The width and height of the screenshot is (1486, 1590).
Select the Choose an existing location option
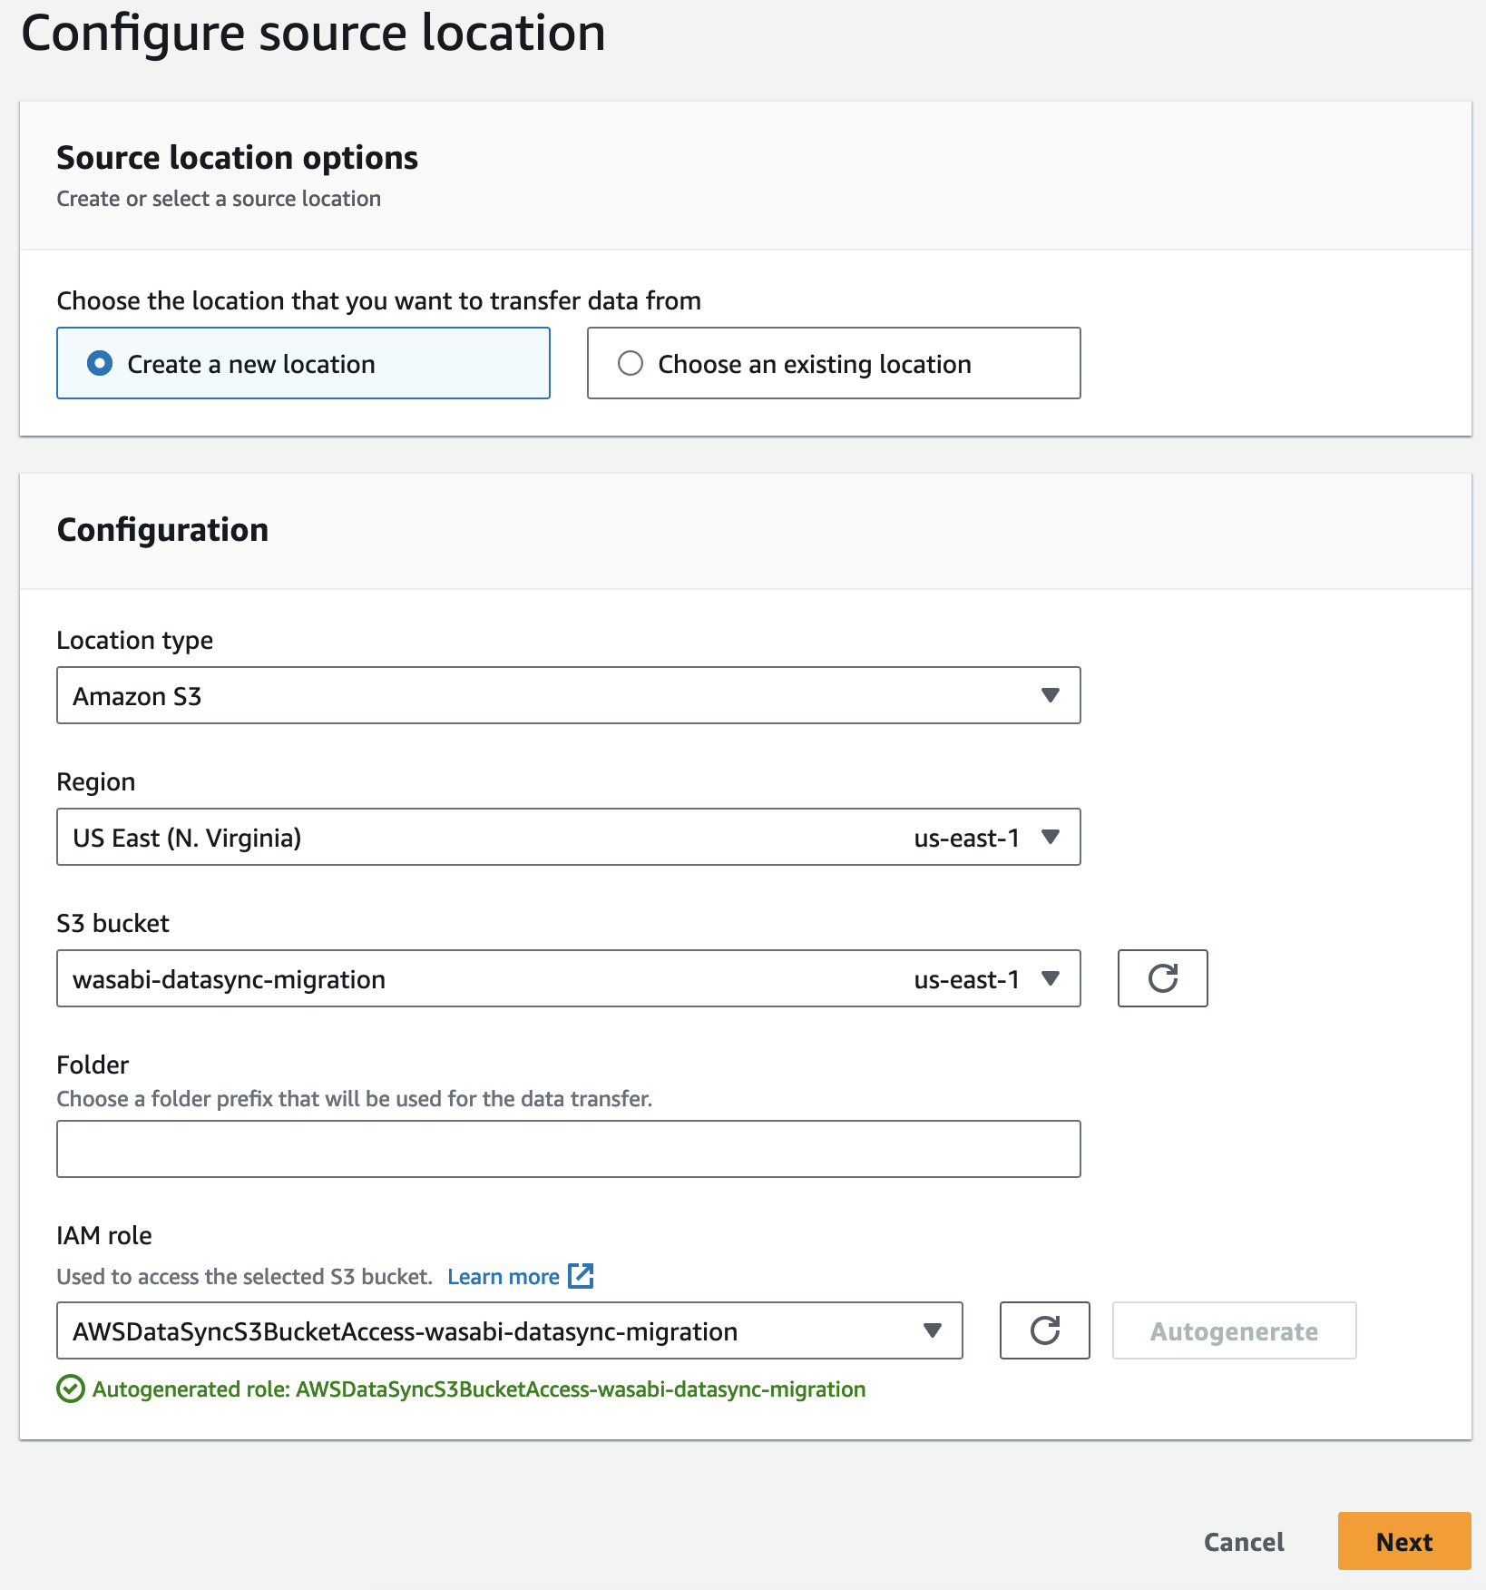tap(834, 363)
